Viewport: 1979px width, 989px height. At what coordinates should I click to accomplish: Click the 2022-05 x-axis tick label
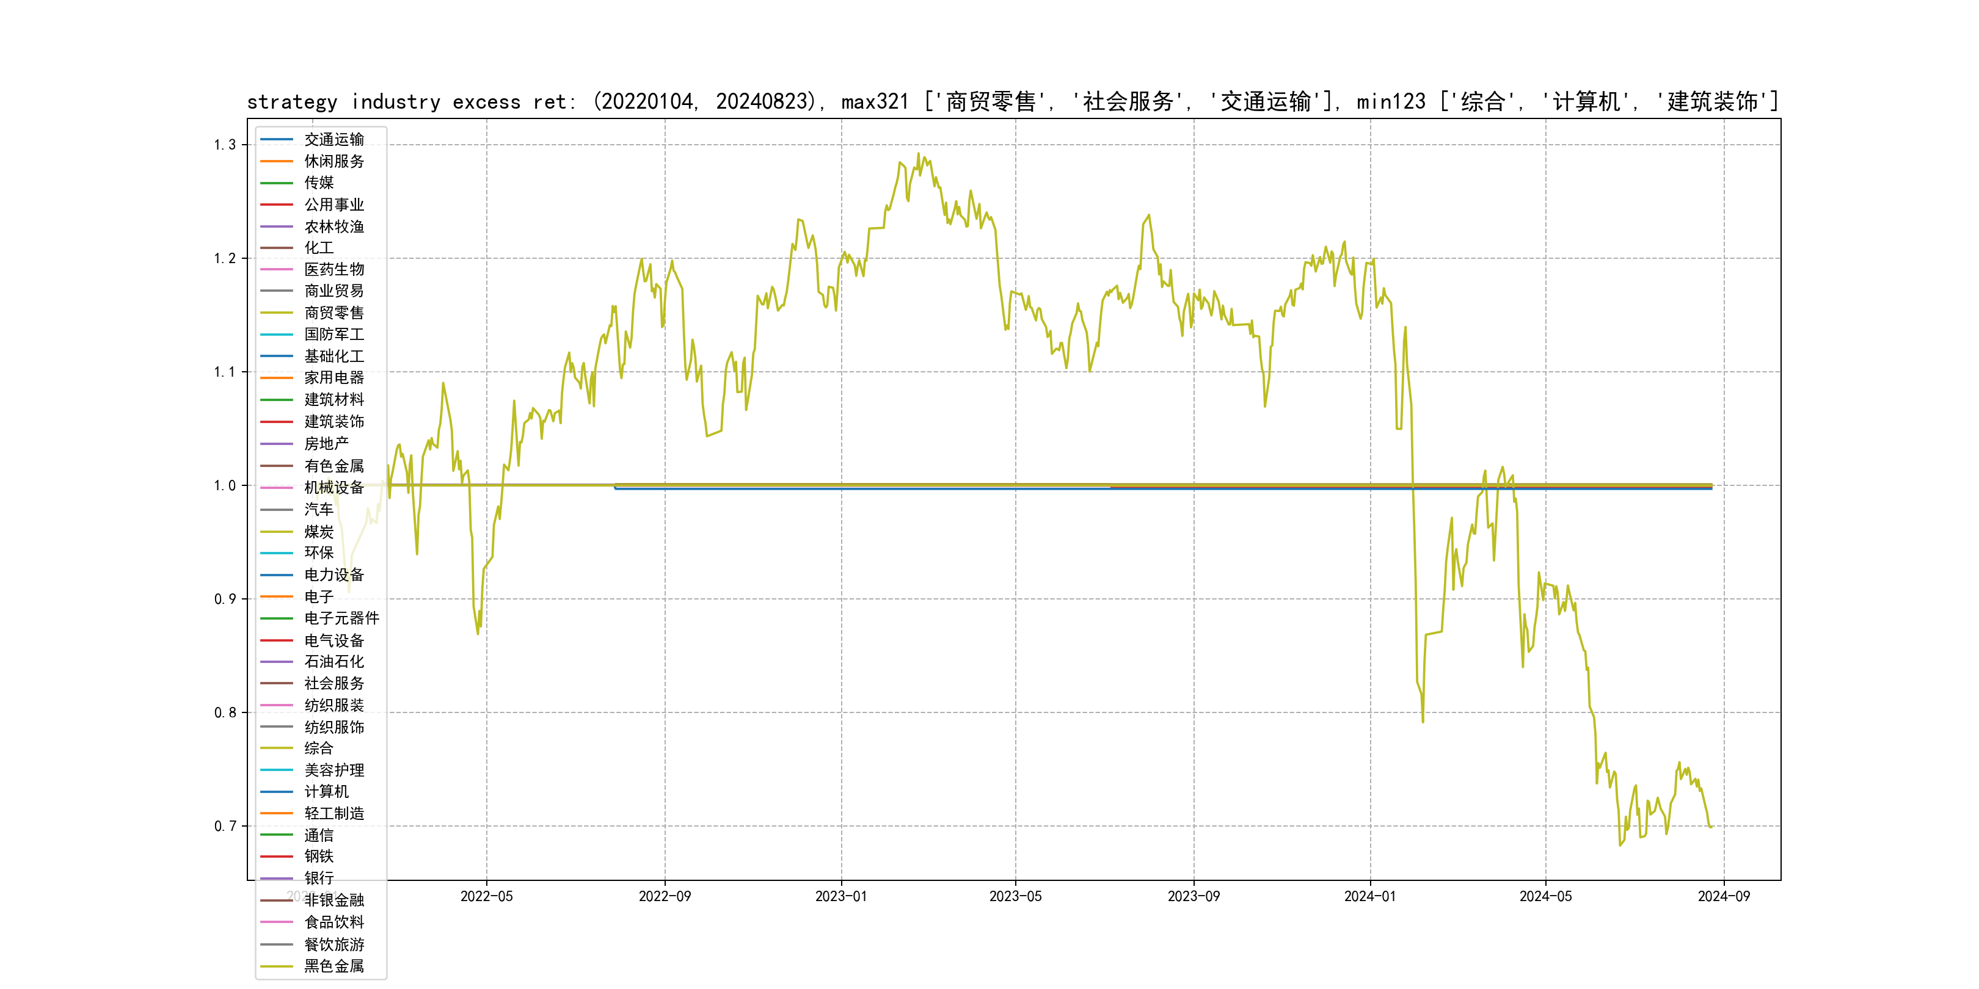[x=486, y=897]
